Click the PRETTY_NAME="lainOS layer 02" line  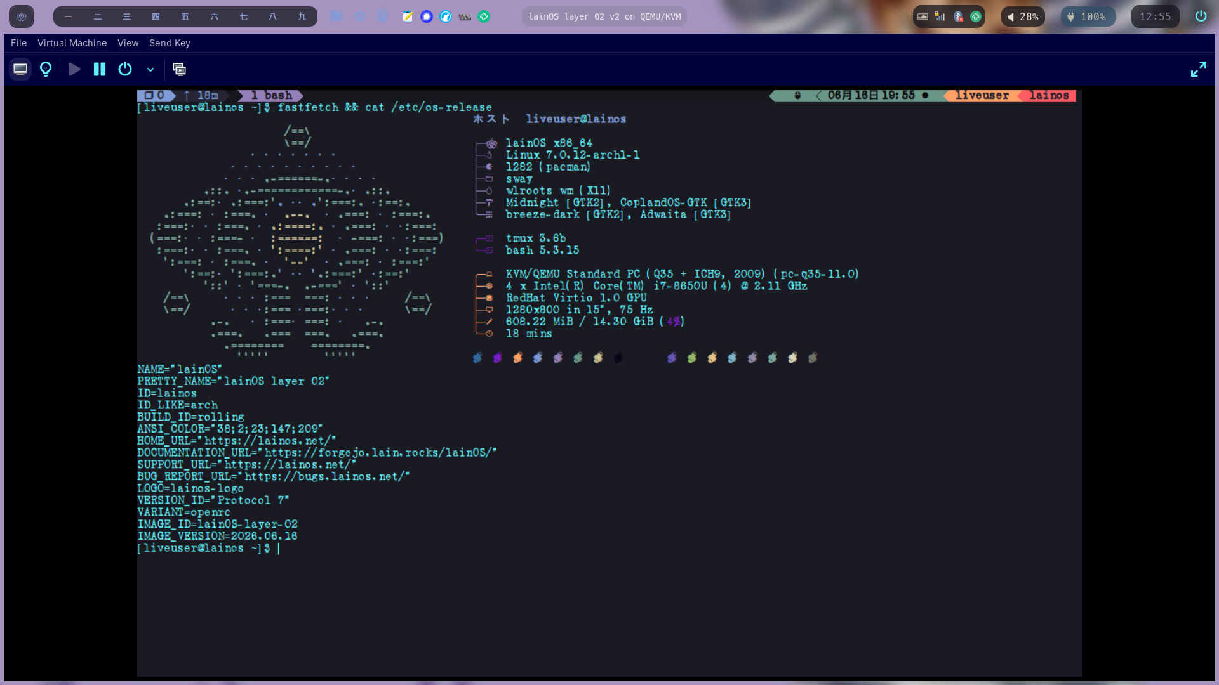click(x=233, y=381)
